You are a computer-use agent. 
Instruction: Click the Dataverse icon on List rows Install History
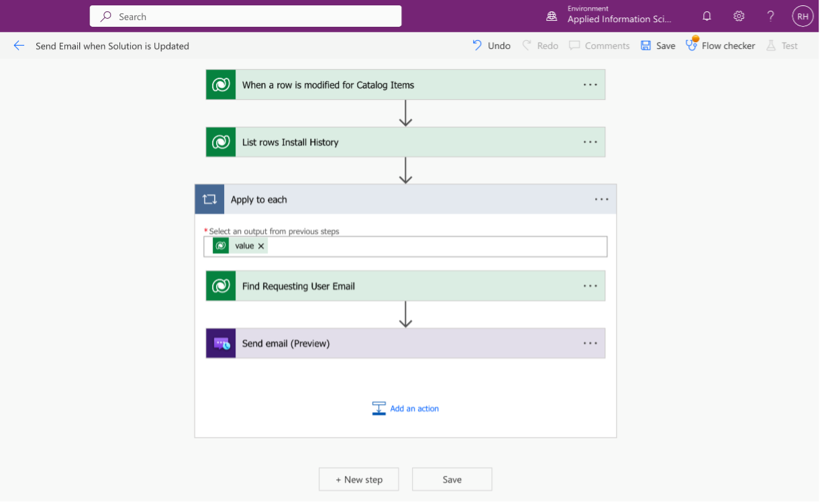coord(221,142)
